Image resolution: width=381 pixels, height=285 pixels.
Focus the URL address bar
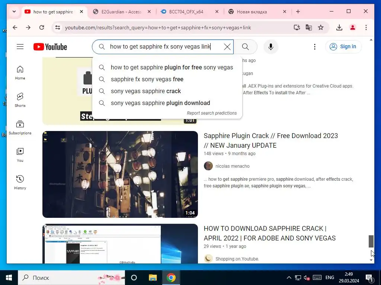point(158,27)
